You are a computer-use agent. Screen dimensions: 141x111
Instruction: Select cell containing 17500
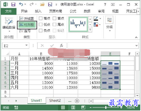tap(66, 73)
